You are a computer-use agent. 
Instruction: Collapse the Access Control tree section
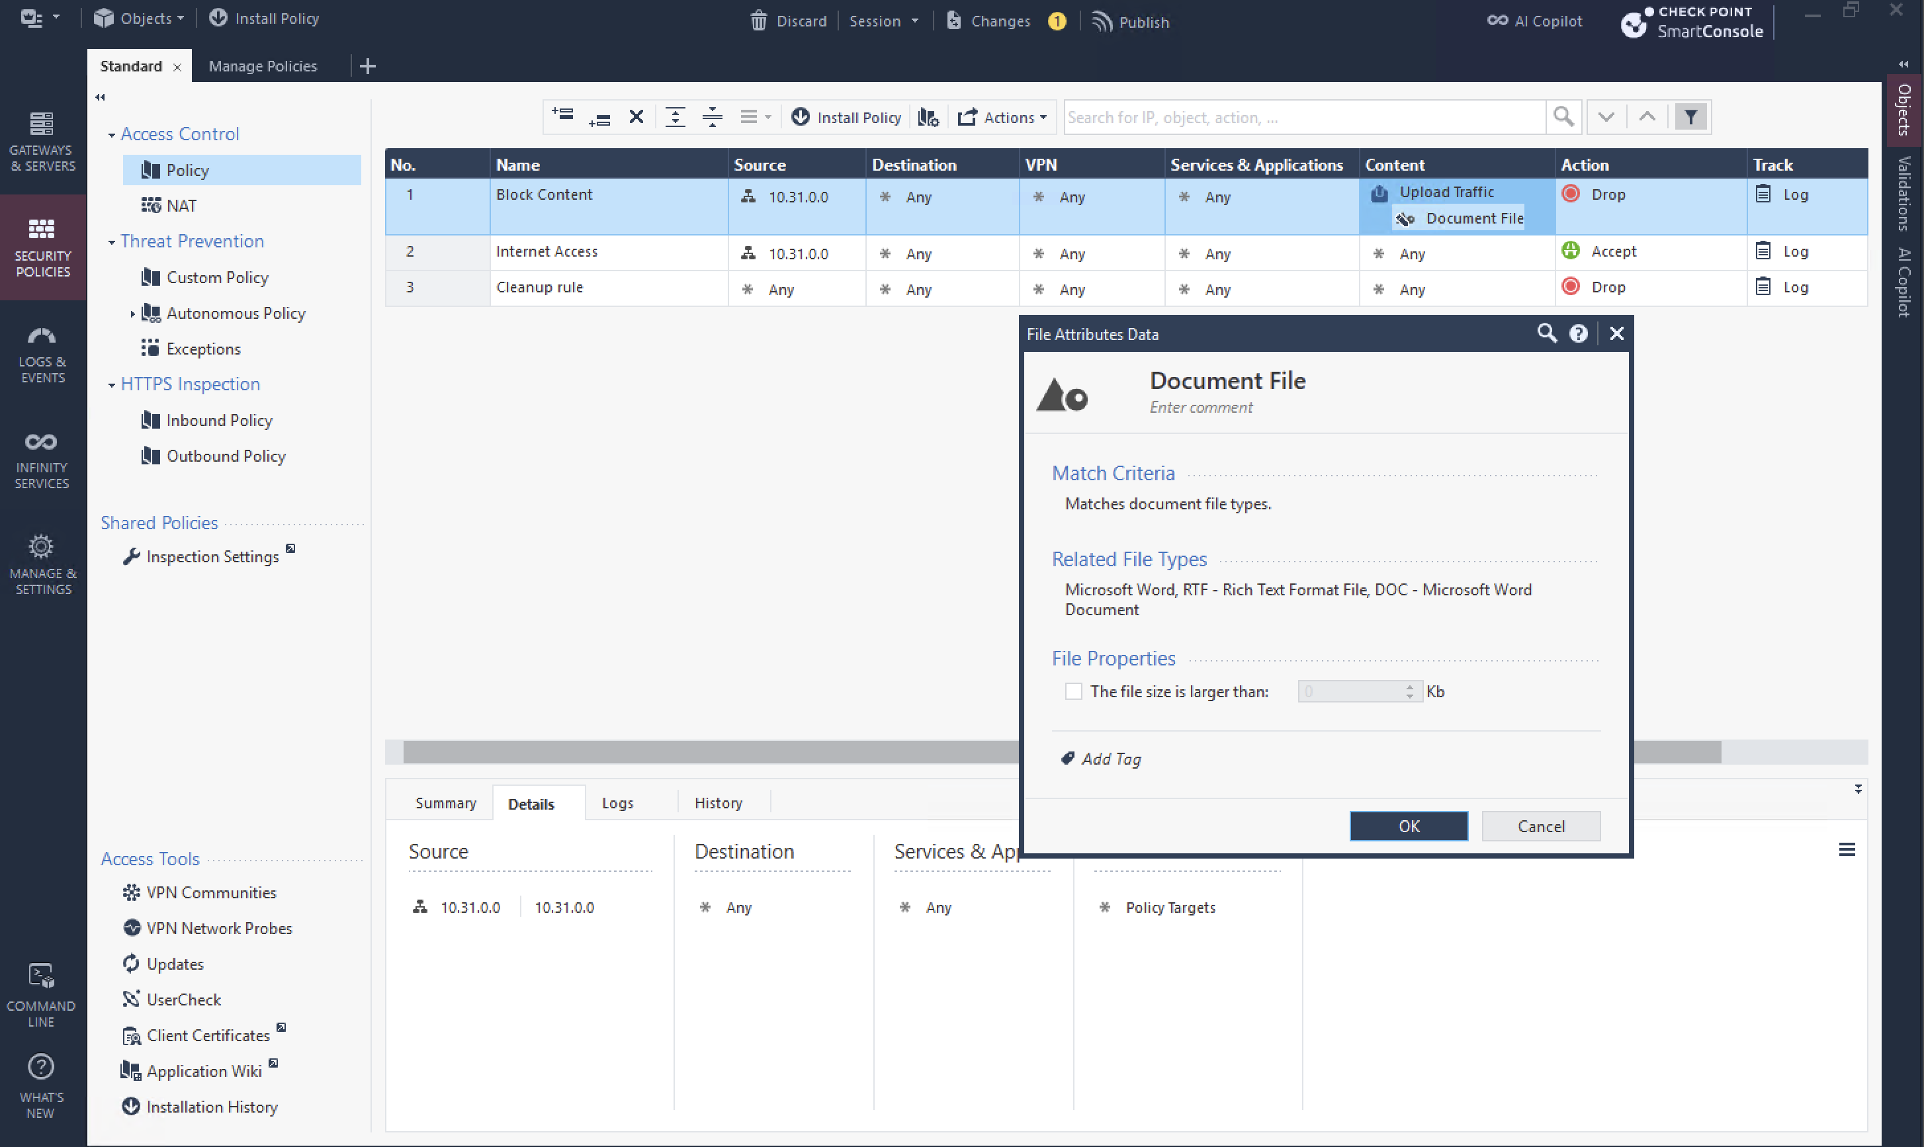click(x=111, y=134)
